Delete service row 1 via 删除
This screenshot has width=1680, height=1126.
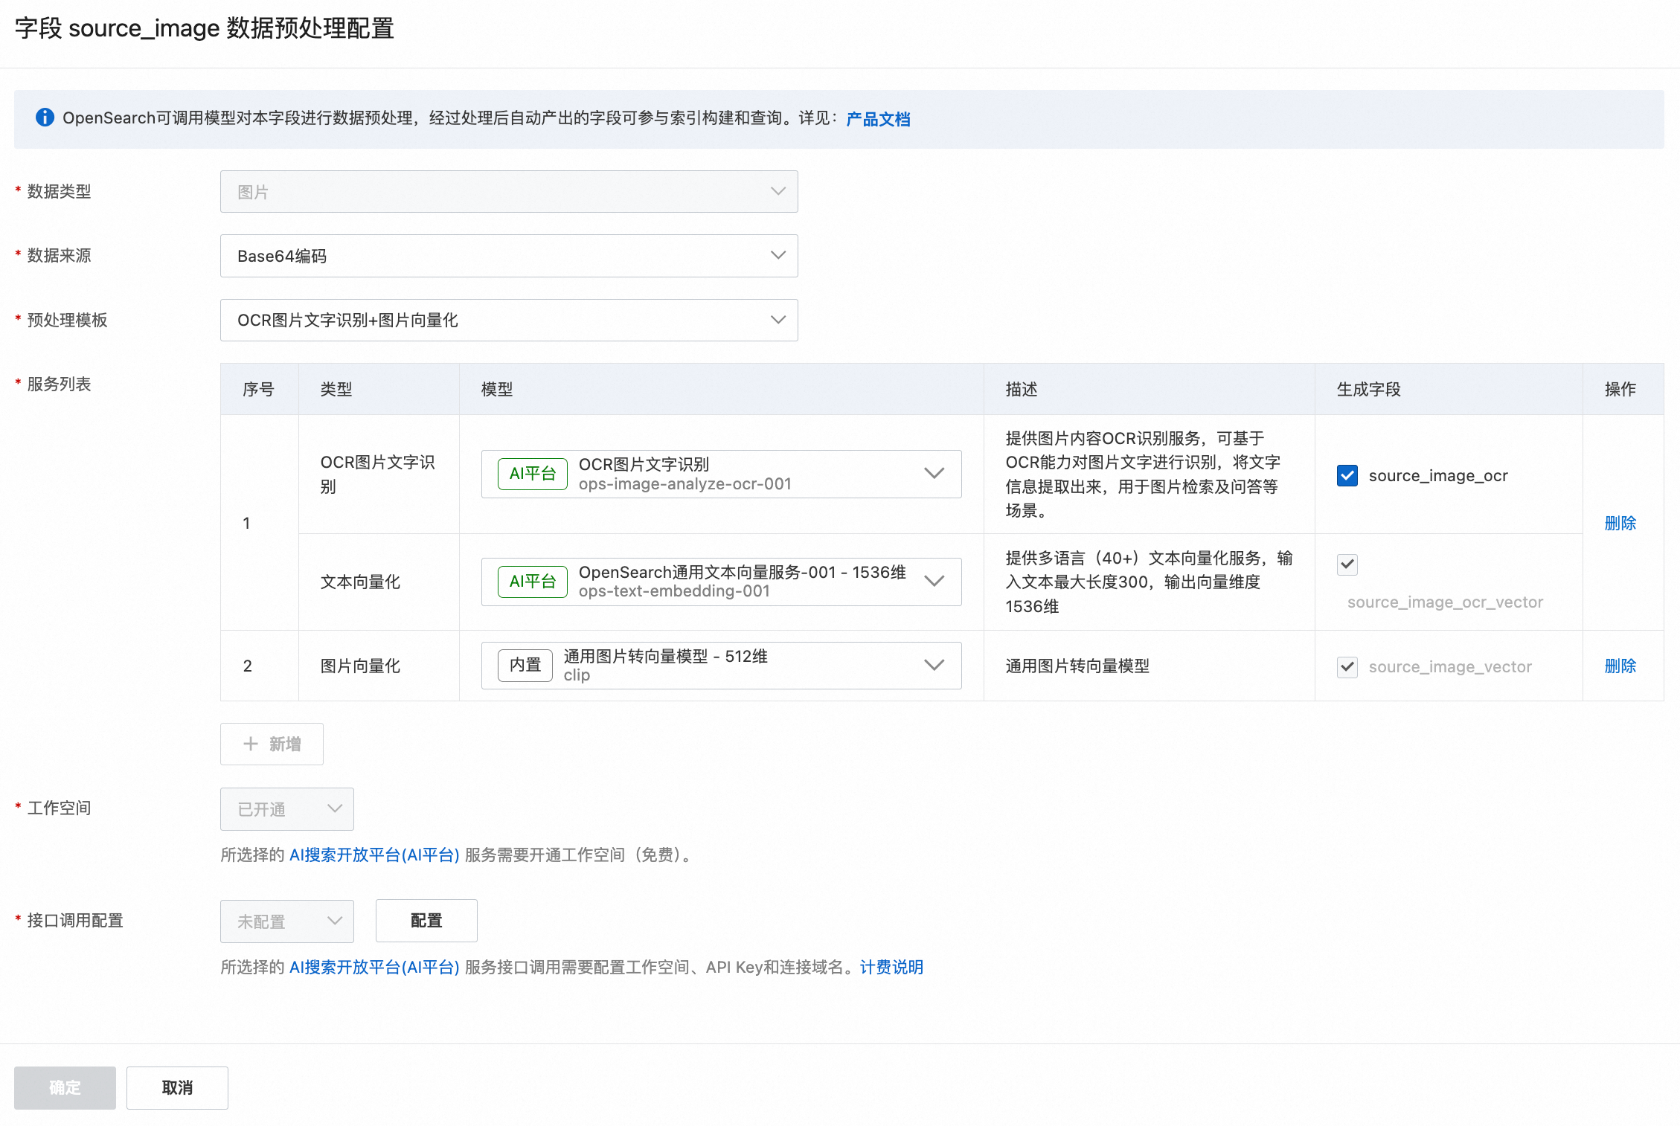[1620, 523]
